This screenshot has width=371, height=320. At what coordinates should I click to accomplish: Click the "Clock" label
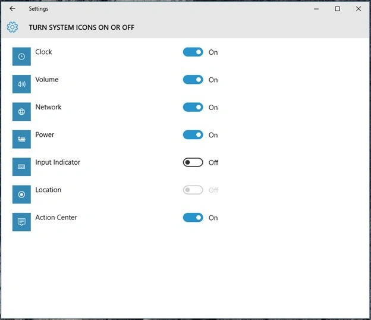[x=44, y=52]
